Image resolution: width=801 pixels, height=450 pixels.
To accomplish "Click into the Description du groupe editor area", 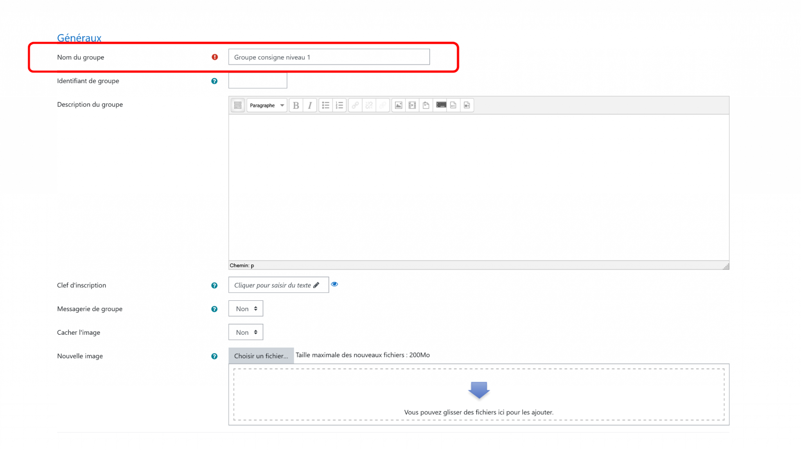I will [479, 187].
